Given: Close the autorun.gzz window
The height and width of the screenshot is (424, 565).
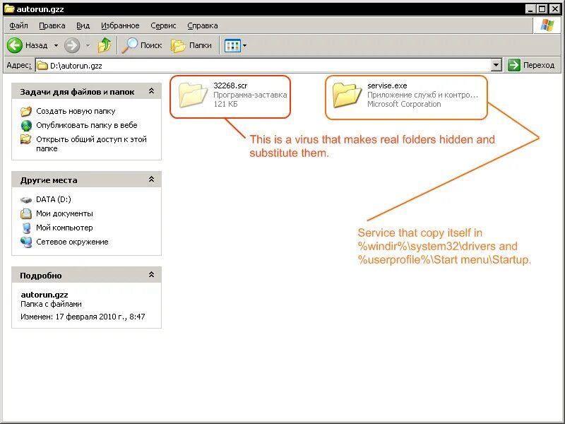Looking at the screenshot, I should pyautogui.click(x=555, y=9).
